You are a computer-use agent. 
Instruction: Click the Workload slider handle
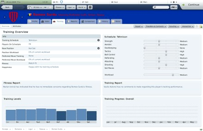point(173,75)
